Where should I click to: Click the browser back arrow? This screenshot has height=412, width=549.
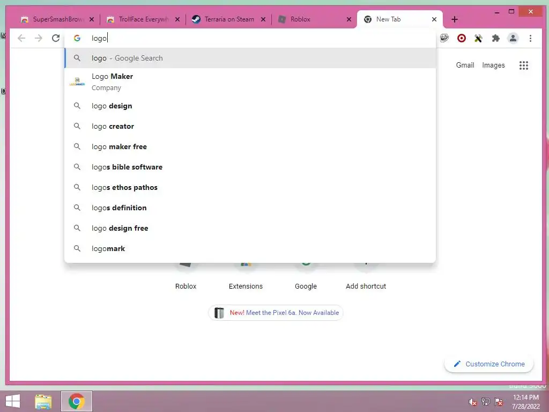[21, 38]
